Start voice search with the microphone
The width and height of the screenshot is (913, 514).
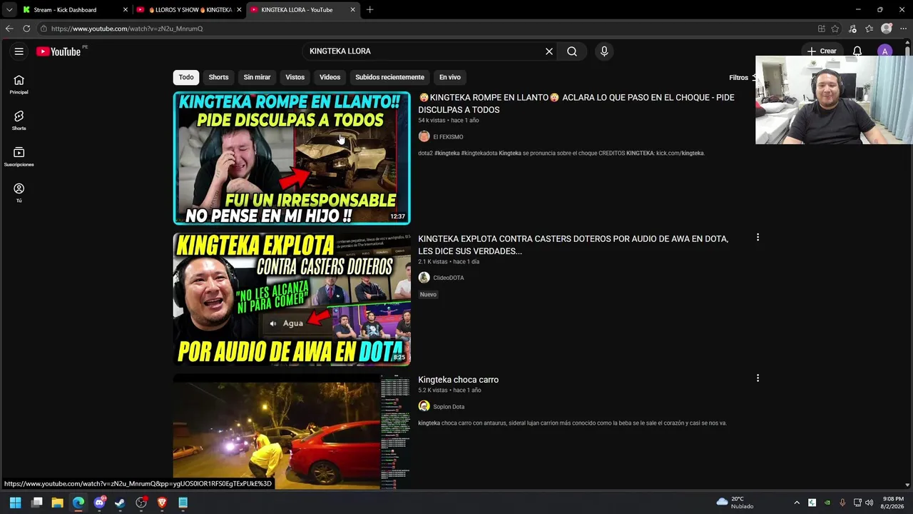tap(604, 51)
